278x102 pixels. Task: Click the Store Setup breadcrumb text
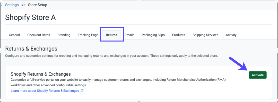38,5
